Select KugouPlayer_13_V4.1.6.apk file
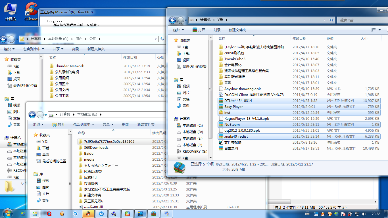388x218 pixels. [x=299, y=118]
